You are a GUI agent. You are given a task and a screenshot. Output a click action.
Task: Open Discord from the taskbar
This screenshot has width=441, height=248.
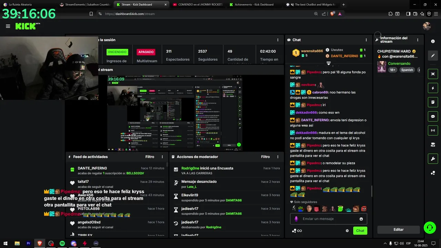(73, 243)
